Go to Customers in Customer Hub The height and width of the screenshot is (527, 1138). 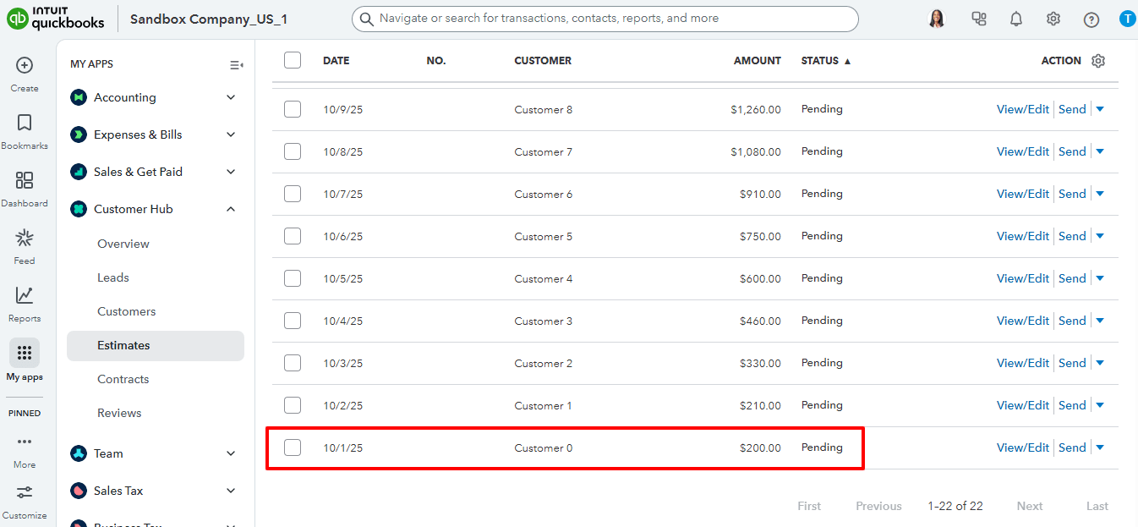click(x=127, y=311)
